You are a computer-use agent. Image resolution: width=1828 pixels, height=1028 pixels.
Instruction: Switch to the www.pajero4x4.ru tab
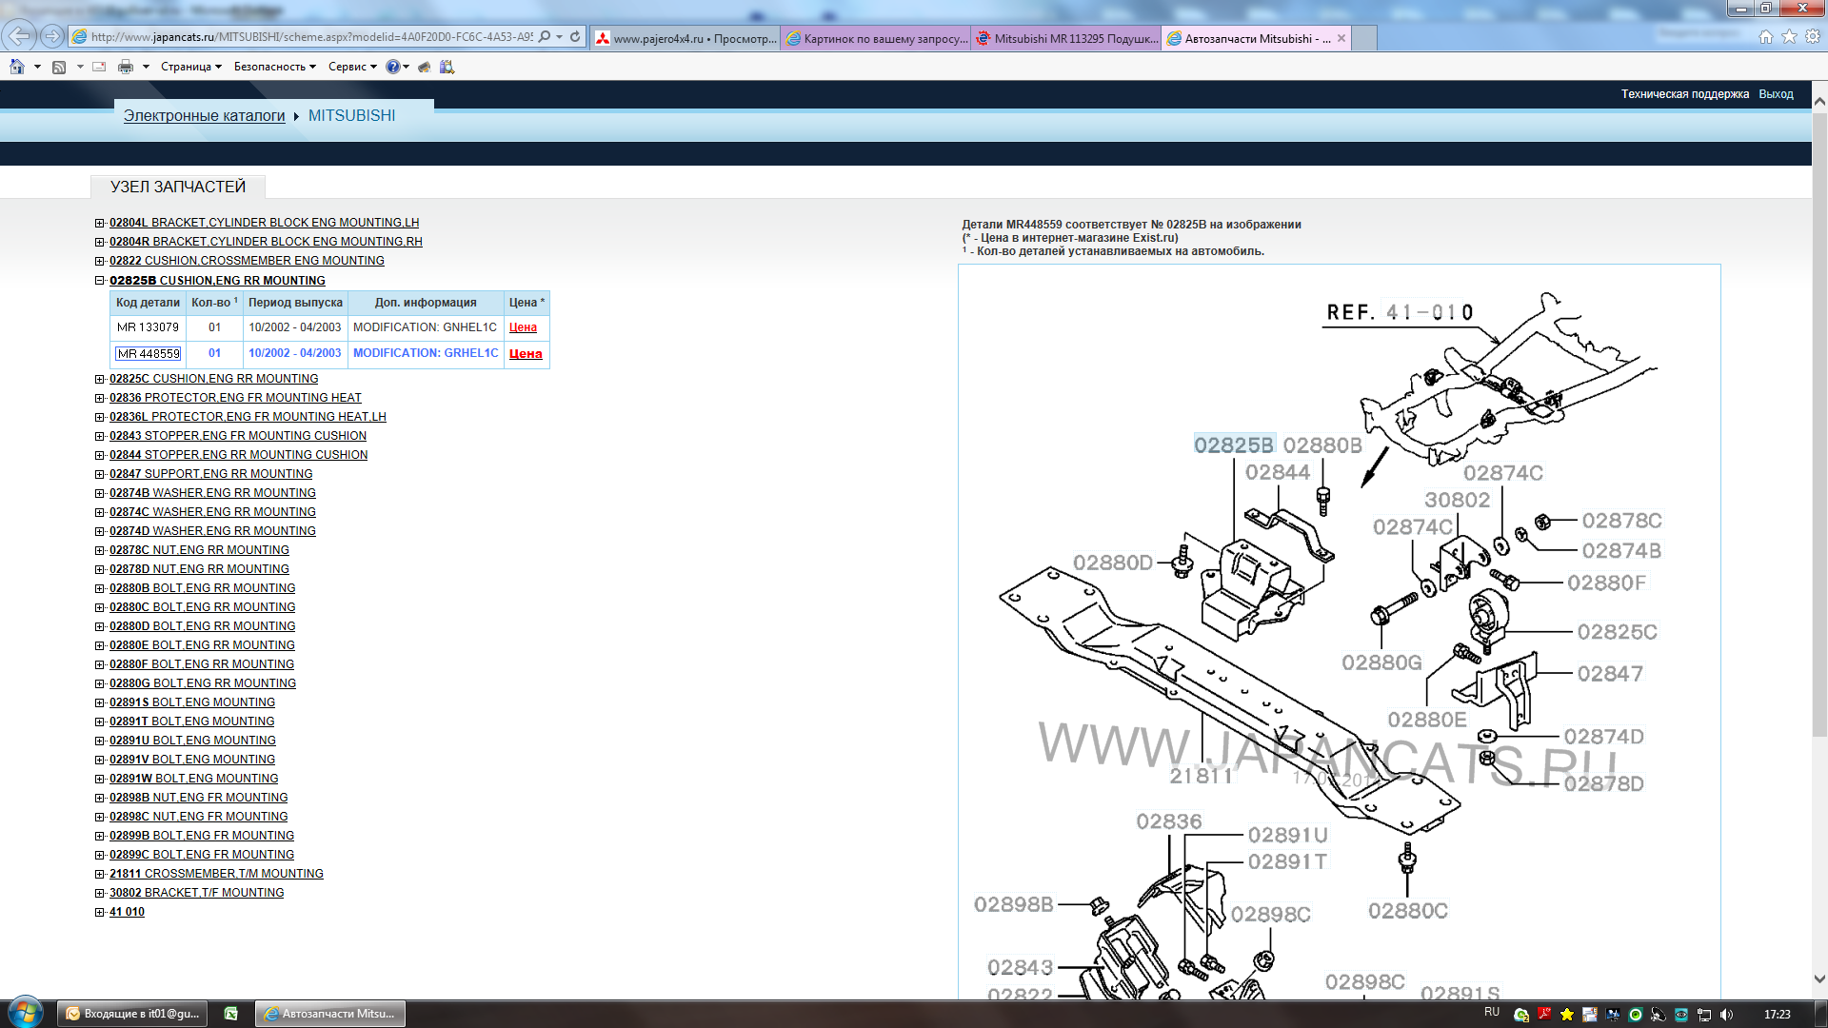pyautogui.click(x=685, y=38)
